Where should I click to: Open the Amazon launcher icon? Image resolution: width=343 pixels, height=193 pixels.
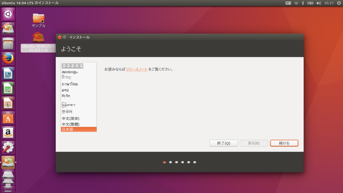[8, 133]
